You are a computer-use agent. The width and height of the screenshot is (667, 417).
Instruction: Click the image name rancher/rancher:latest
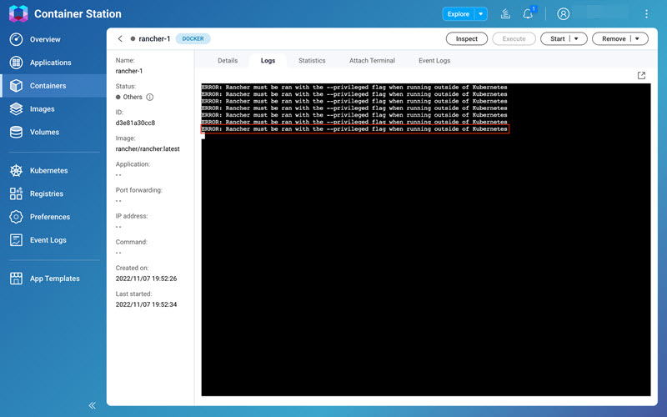(x=148, y=149)
